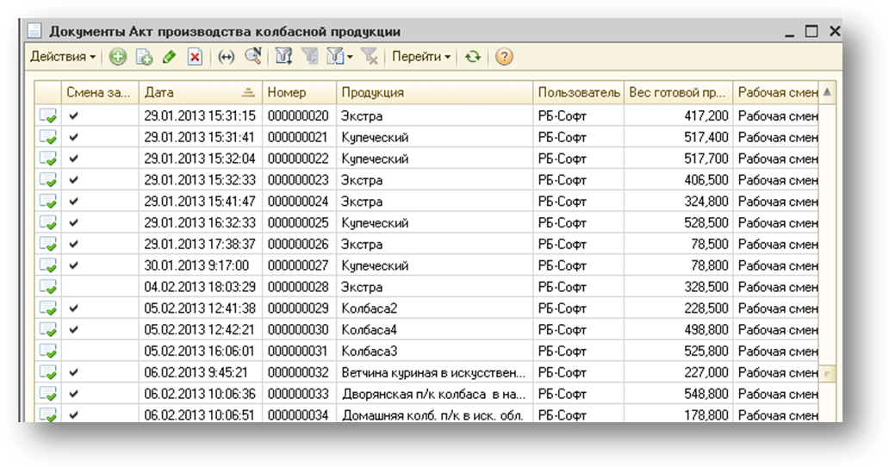Image resolution: width=889 pixels, height=467 pixels.
Task: Select the Ветчина куриная document row
Action: 426,372
